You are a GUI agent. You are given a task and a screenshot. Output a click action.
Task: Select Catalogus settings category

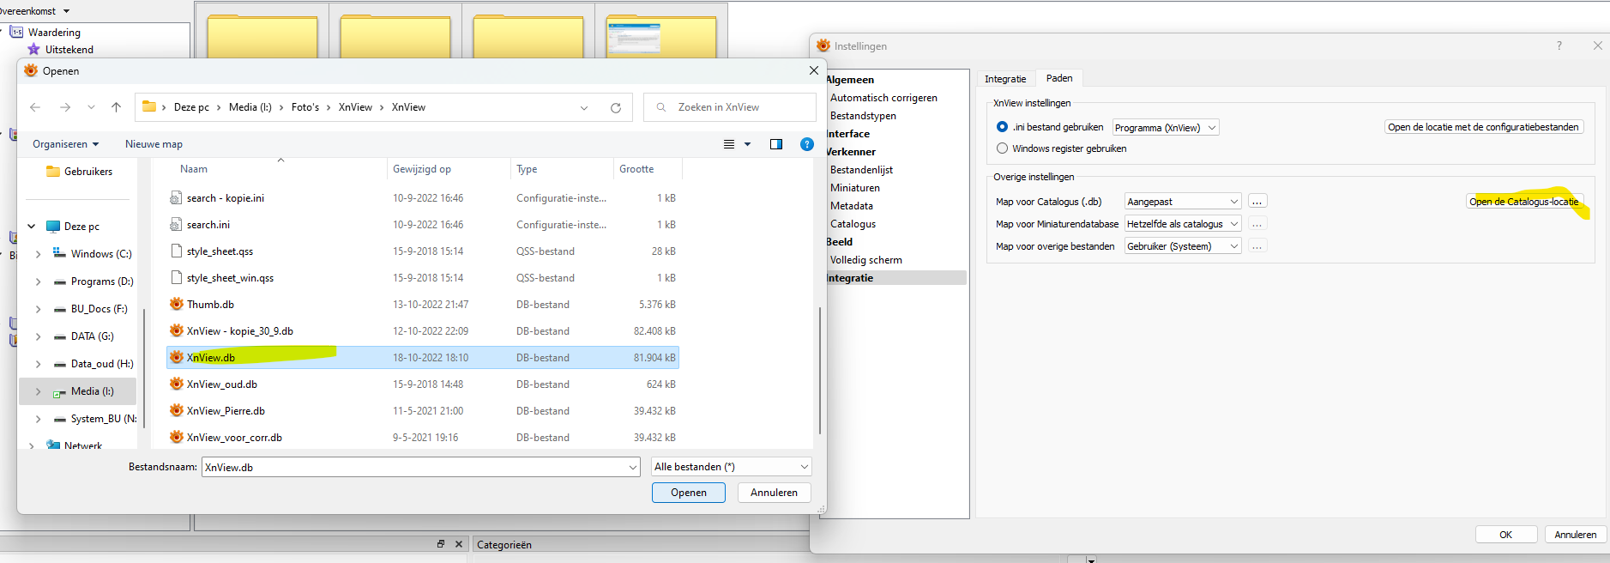point(853,224)
